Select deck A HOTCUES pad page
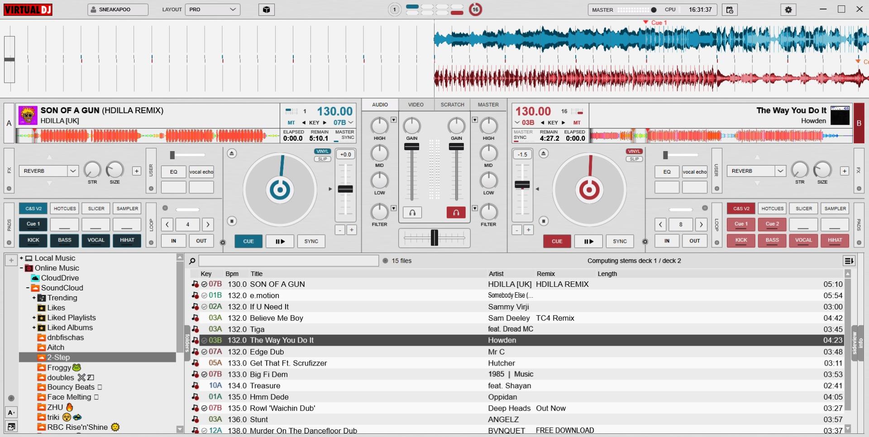 [x=65, y=209]
